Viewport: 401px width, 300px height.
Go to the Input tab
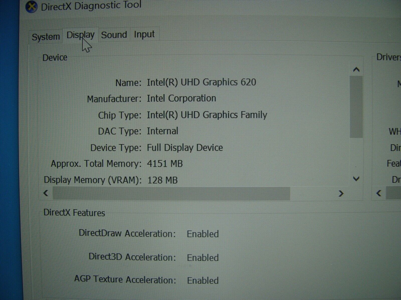click(x=144, y=34)
